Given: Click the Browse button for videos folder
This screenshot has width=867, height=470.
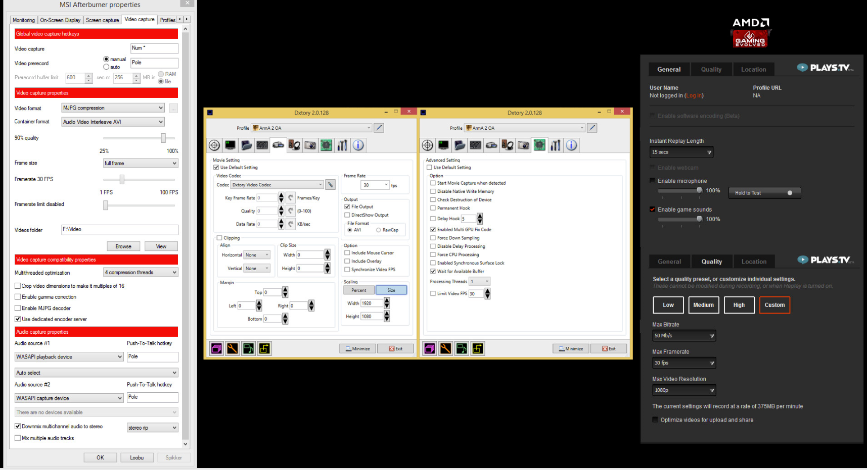Looking at the screenshot, I should 123,246.
